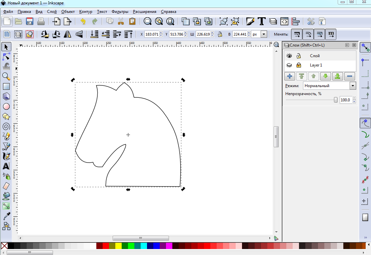Select the Text tool in toolbox
This screenshot has height=255, width=371.
coord(6,166)
